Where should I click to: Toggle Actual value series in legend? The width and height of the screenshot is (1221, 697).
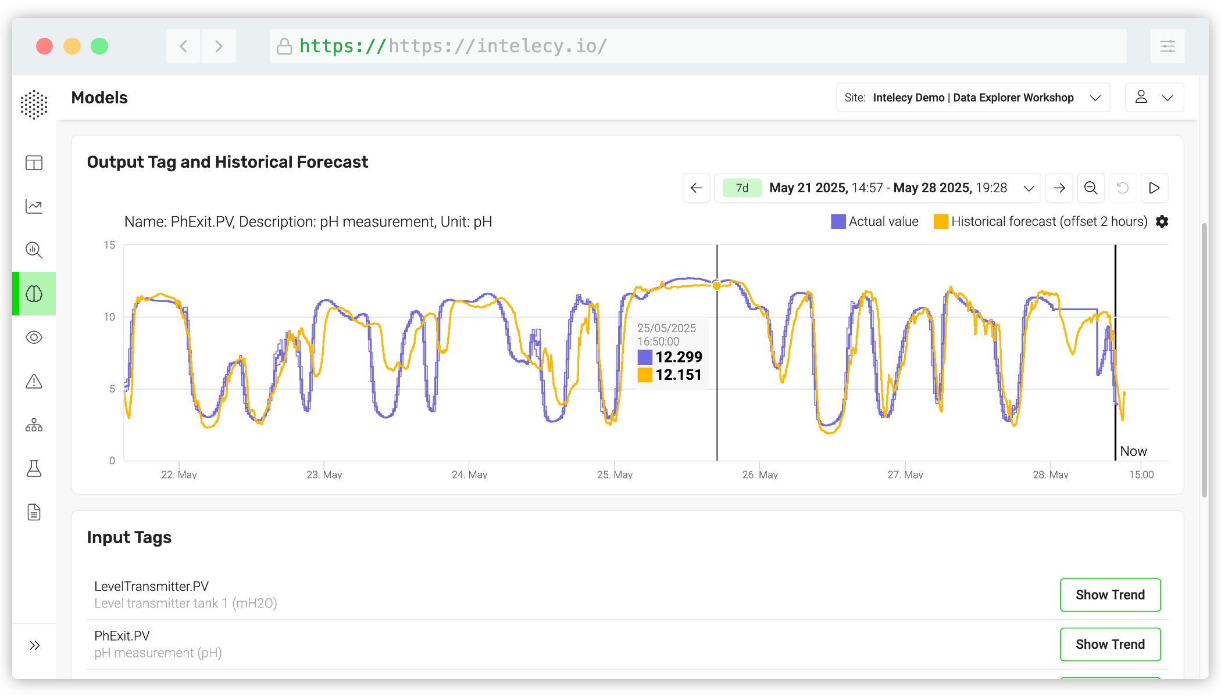pyautogui.click(x=874, y=221)
